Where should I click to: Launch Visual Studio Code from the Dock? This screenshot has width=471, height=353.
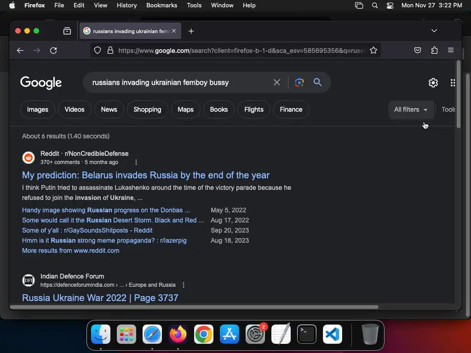tap(333, 334)
